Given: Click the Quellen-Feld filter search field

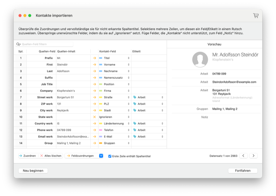Looking at the screenshot, I should 46,44.
